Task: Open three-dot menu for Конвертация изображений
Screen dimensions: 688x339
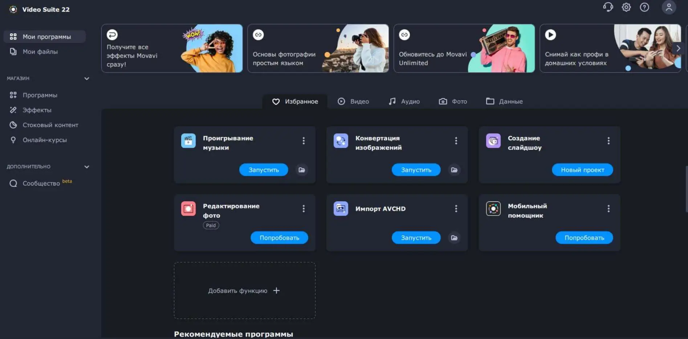Action: coord(456,141)
